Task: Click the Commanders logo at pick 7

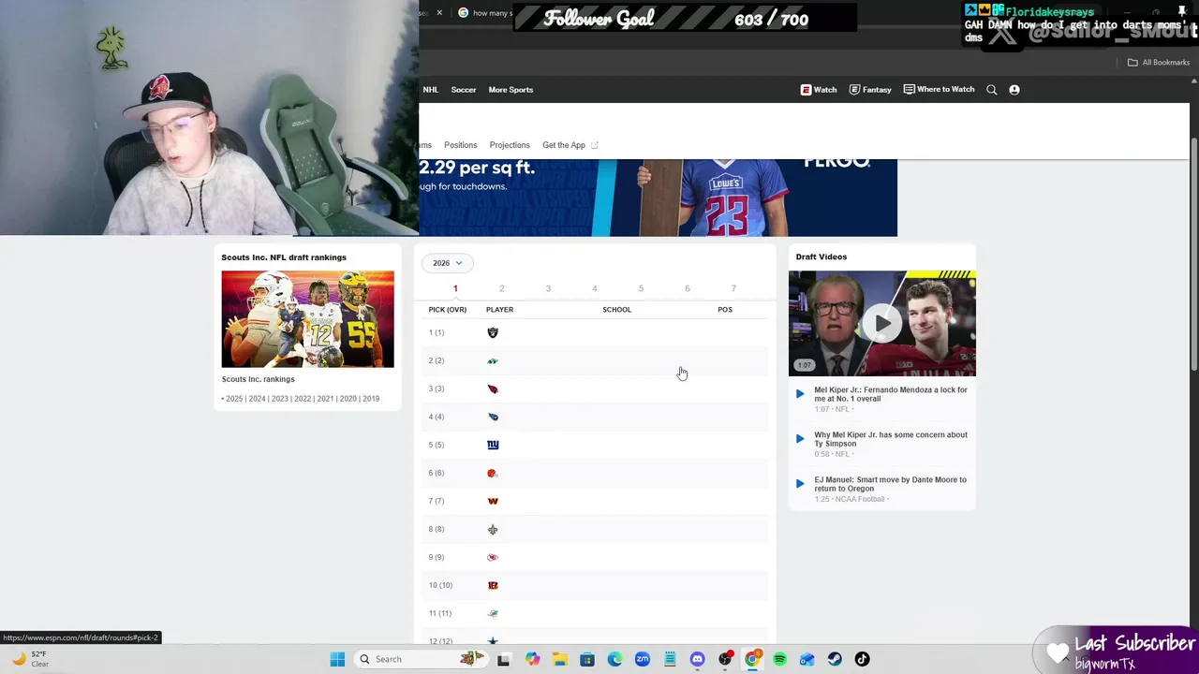Action: (493, 501)
